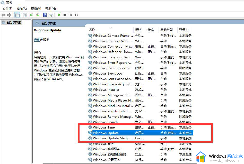The height and width of the screenshot is (164, 244).
Task: Click gear icon of Windows Installer row
Action: [90, 89]
